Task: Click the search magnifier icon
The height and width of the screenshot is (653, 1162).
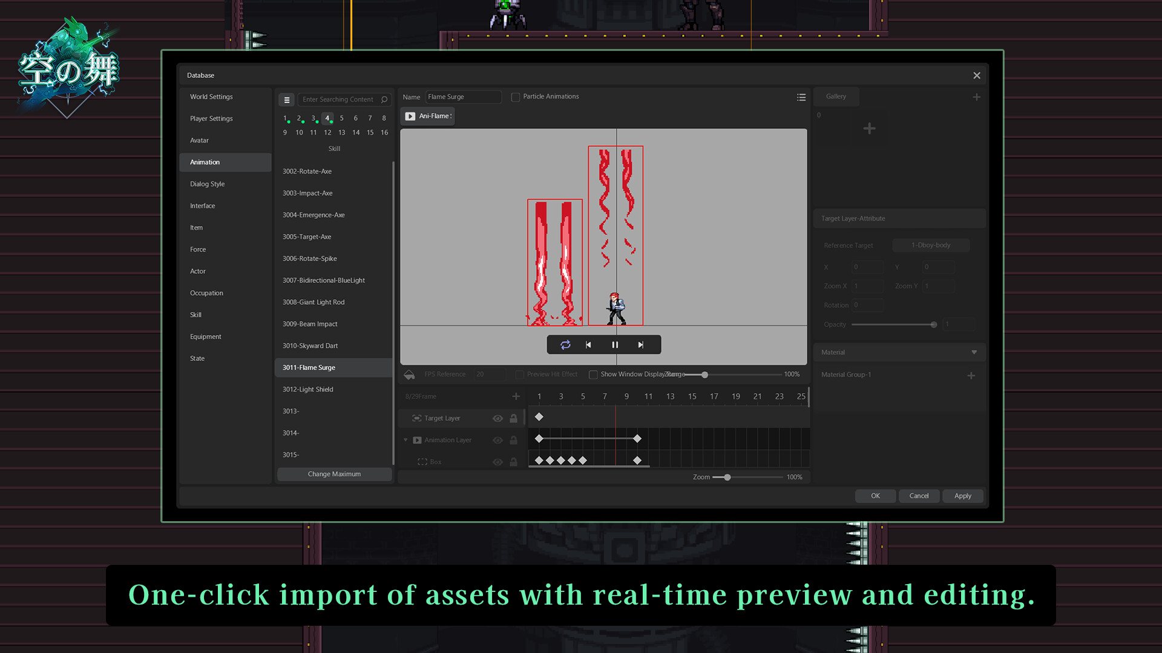Action: (x=384, y=100)
